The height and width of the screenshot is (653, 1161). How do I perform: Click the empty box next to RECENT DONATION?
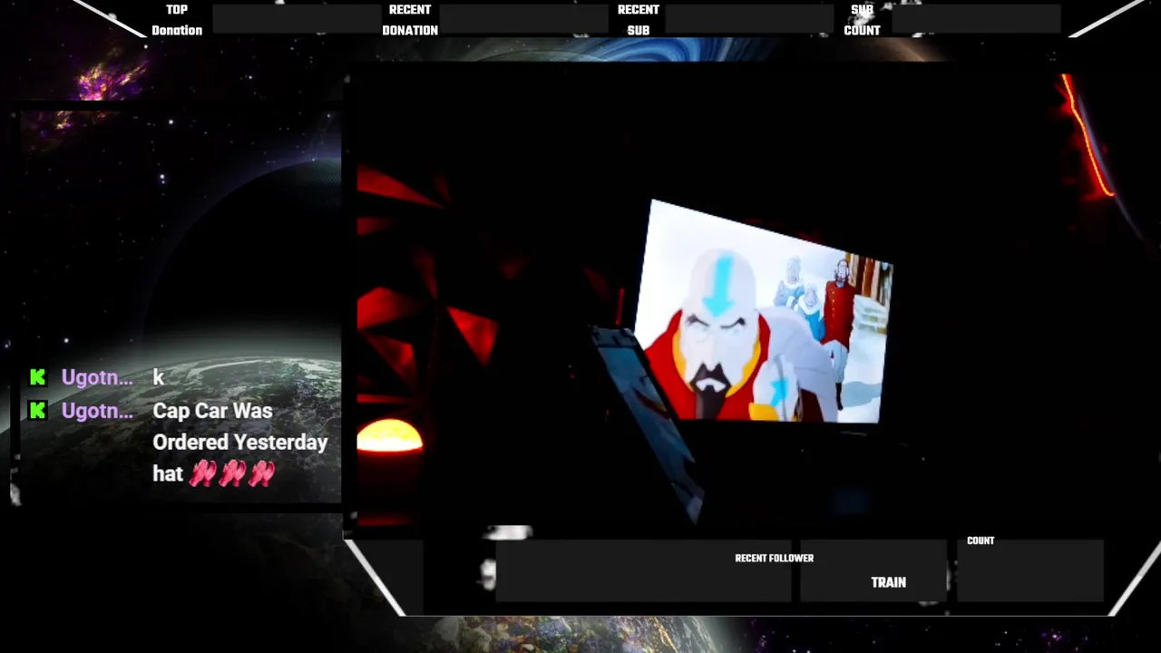coord(523,19)
